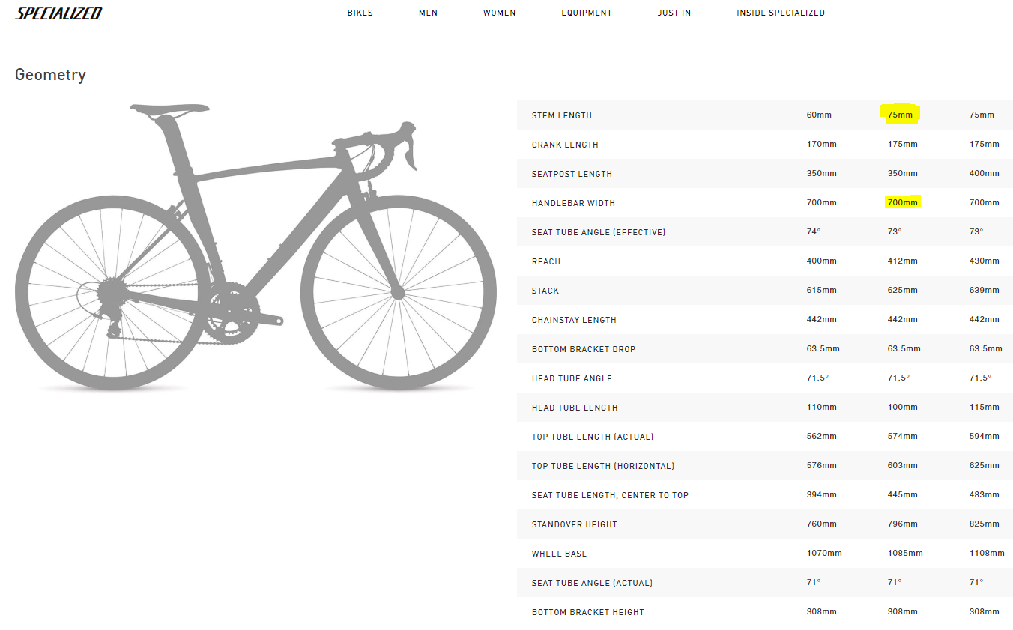
Task: Click the 1085mm wheel base value
Action: pyautogui.click(x=905, y=554)
